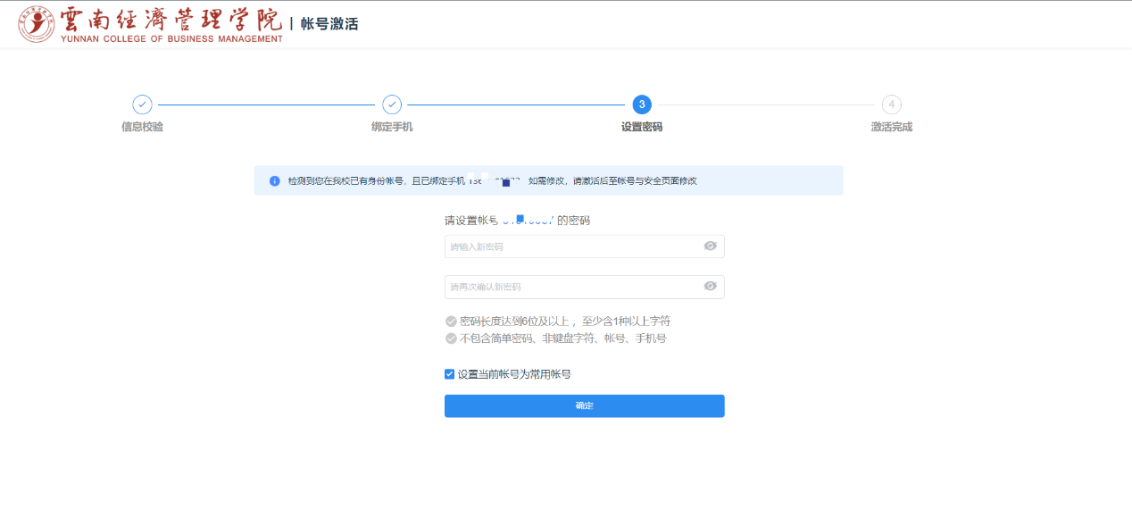The height and width of the screenshot is (526, 1132).
Task: Click check icon beside password length rule
Action: tap(451, 321)
